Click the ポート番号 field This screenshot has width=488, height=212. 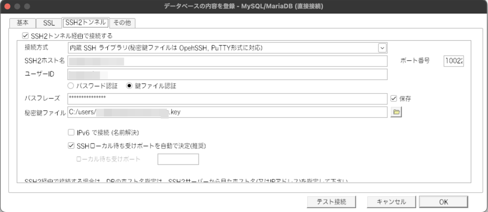454,61
